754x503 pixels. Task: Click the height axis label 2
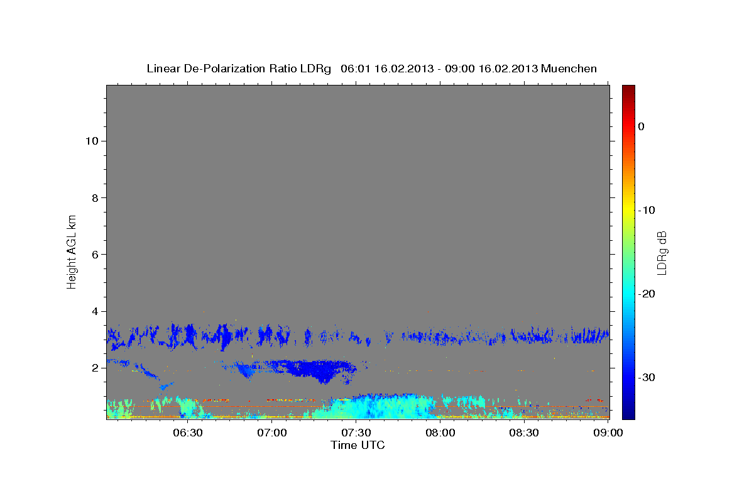pyautogui.click(x=94, y=368)
